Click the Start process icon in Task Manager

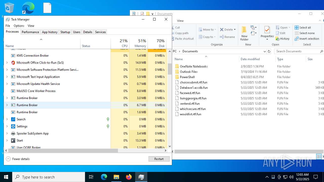(x=13, y=141)
